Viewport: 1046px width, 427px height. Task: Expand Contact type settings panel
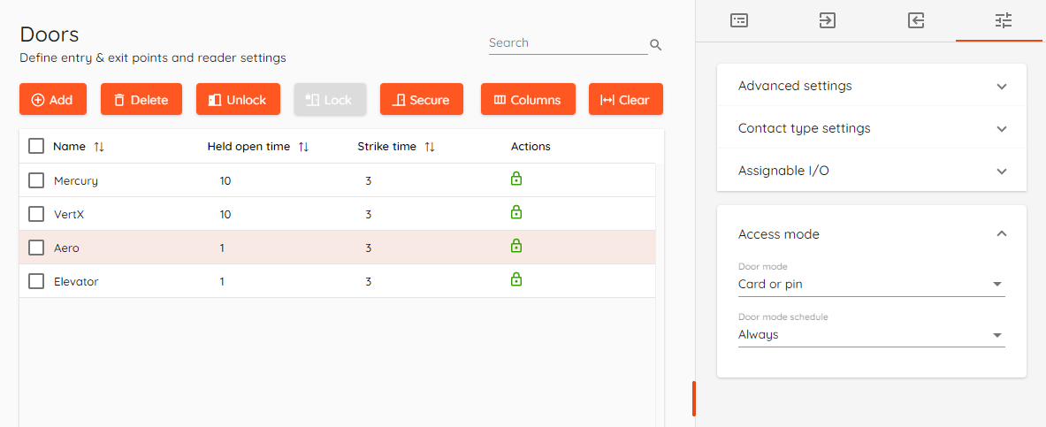(871, 128)
